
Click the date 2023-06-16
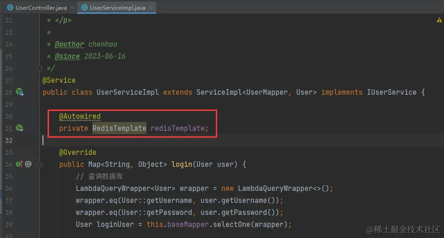coord(105,56)
